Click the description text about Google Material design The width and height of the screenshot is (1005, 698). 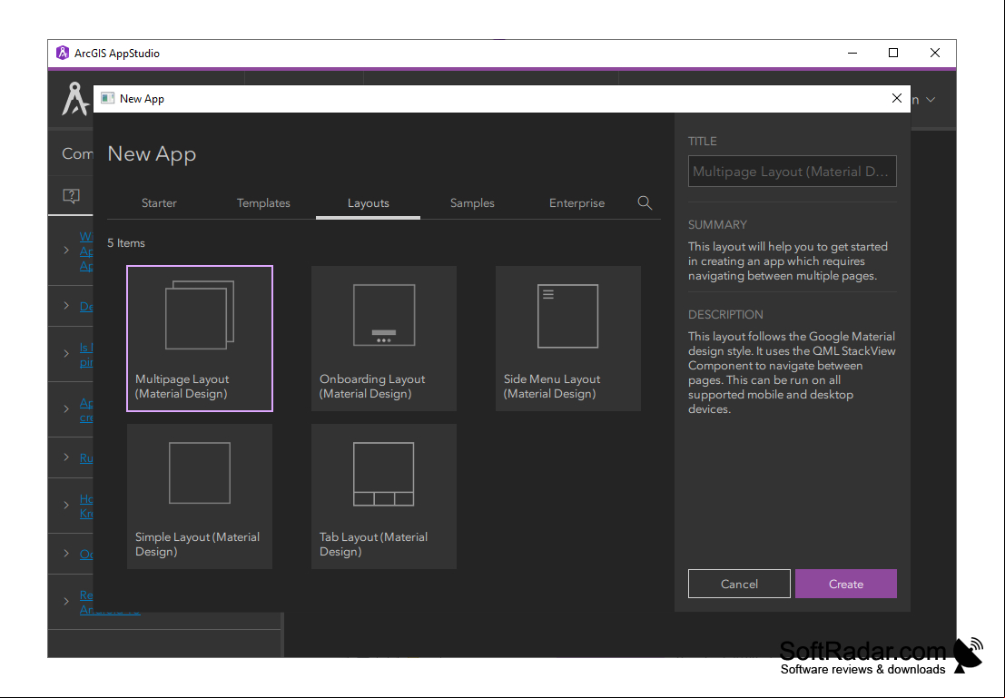tap(792, 372)
